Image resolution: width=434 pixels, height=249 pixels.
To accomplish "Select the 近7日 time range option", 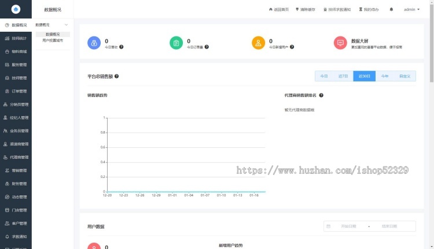I will point(343,76).
